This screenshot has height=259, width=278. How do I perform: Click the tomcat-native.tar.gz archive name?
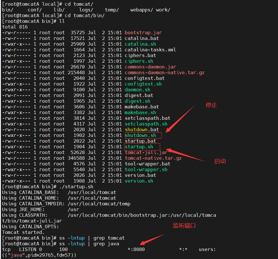153,158
